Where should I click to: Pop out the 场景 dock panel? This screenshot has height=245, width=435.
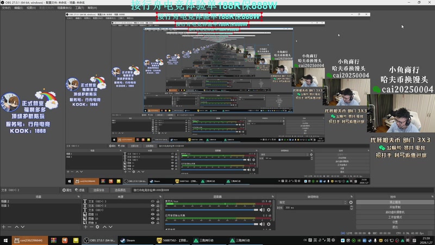[78, 197]
